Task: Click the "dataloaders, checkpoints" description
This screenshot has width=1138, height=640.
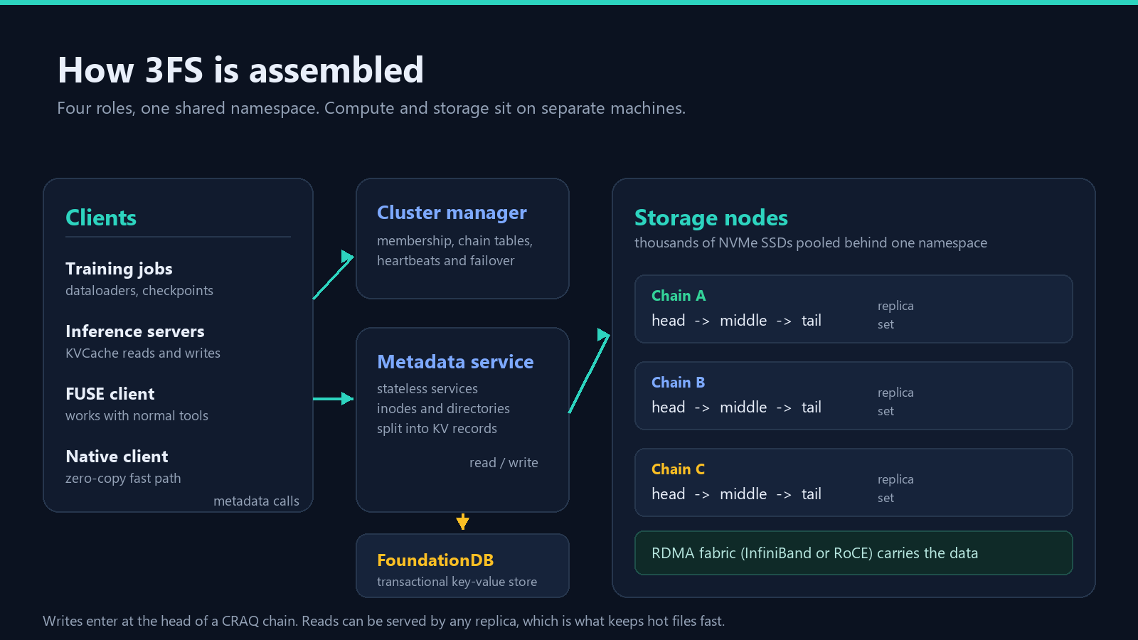Action: [x=139, y=291]
